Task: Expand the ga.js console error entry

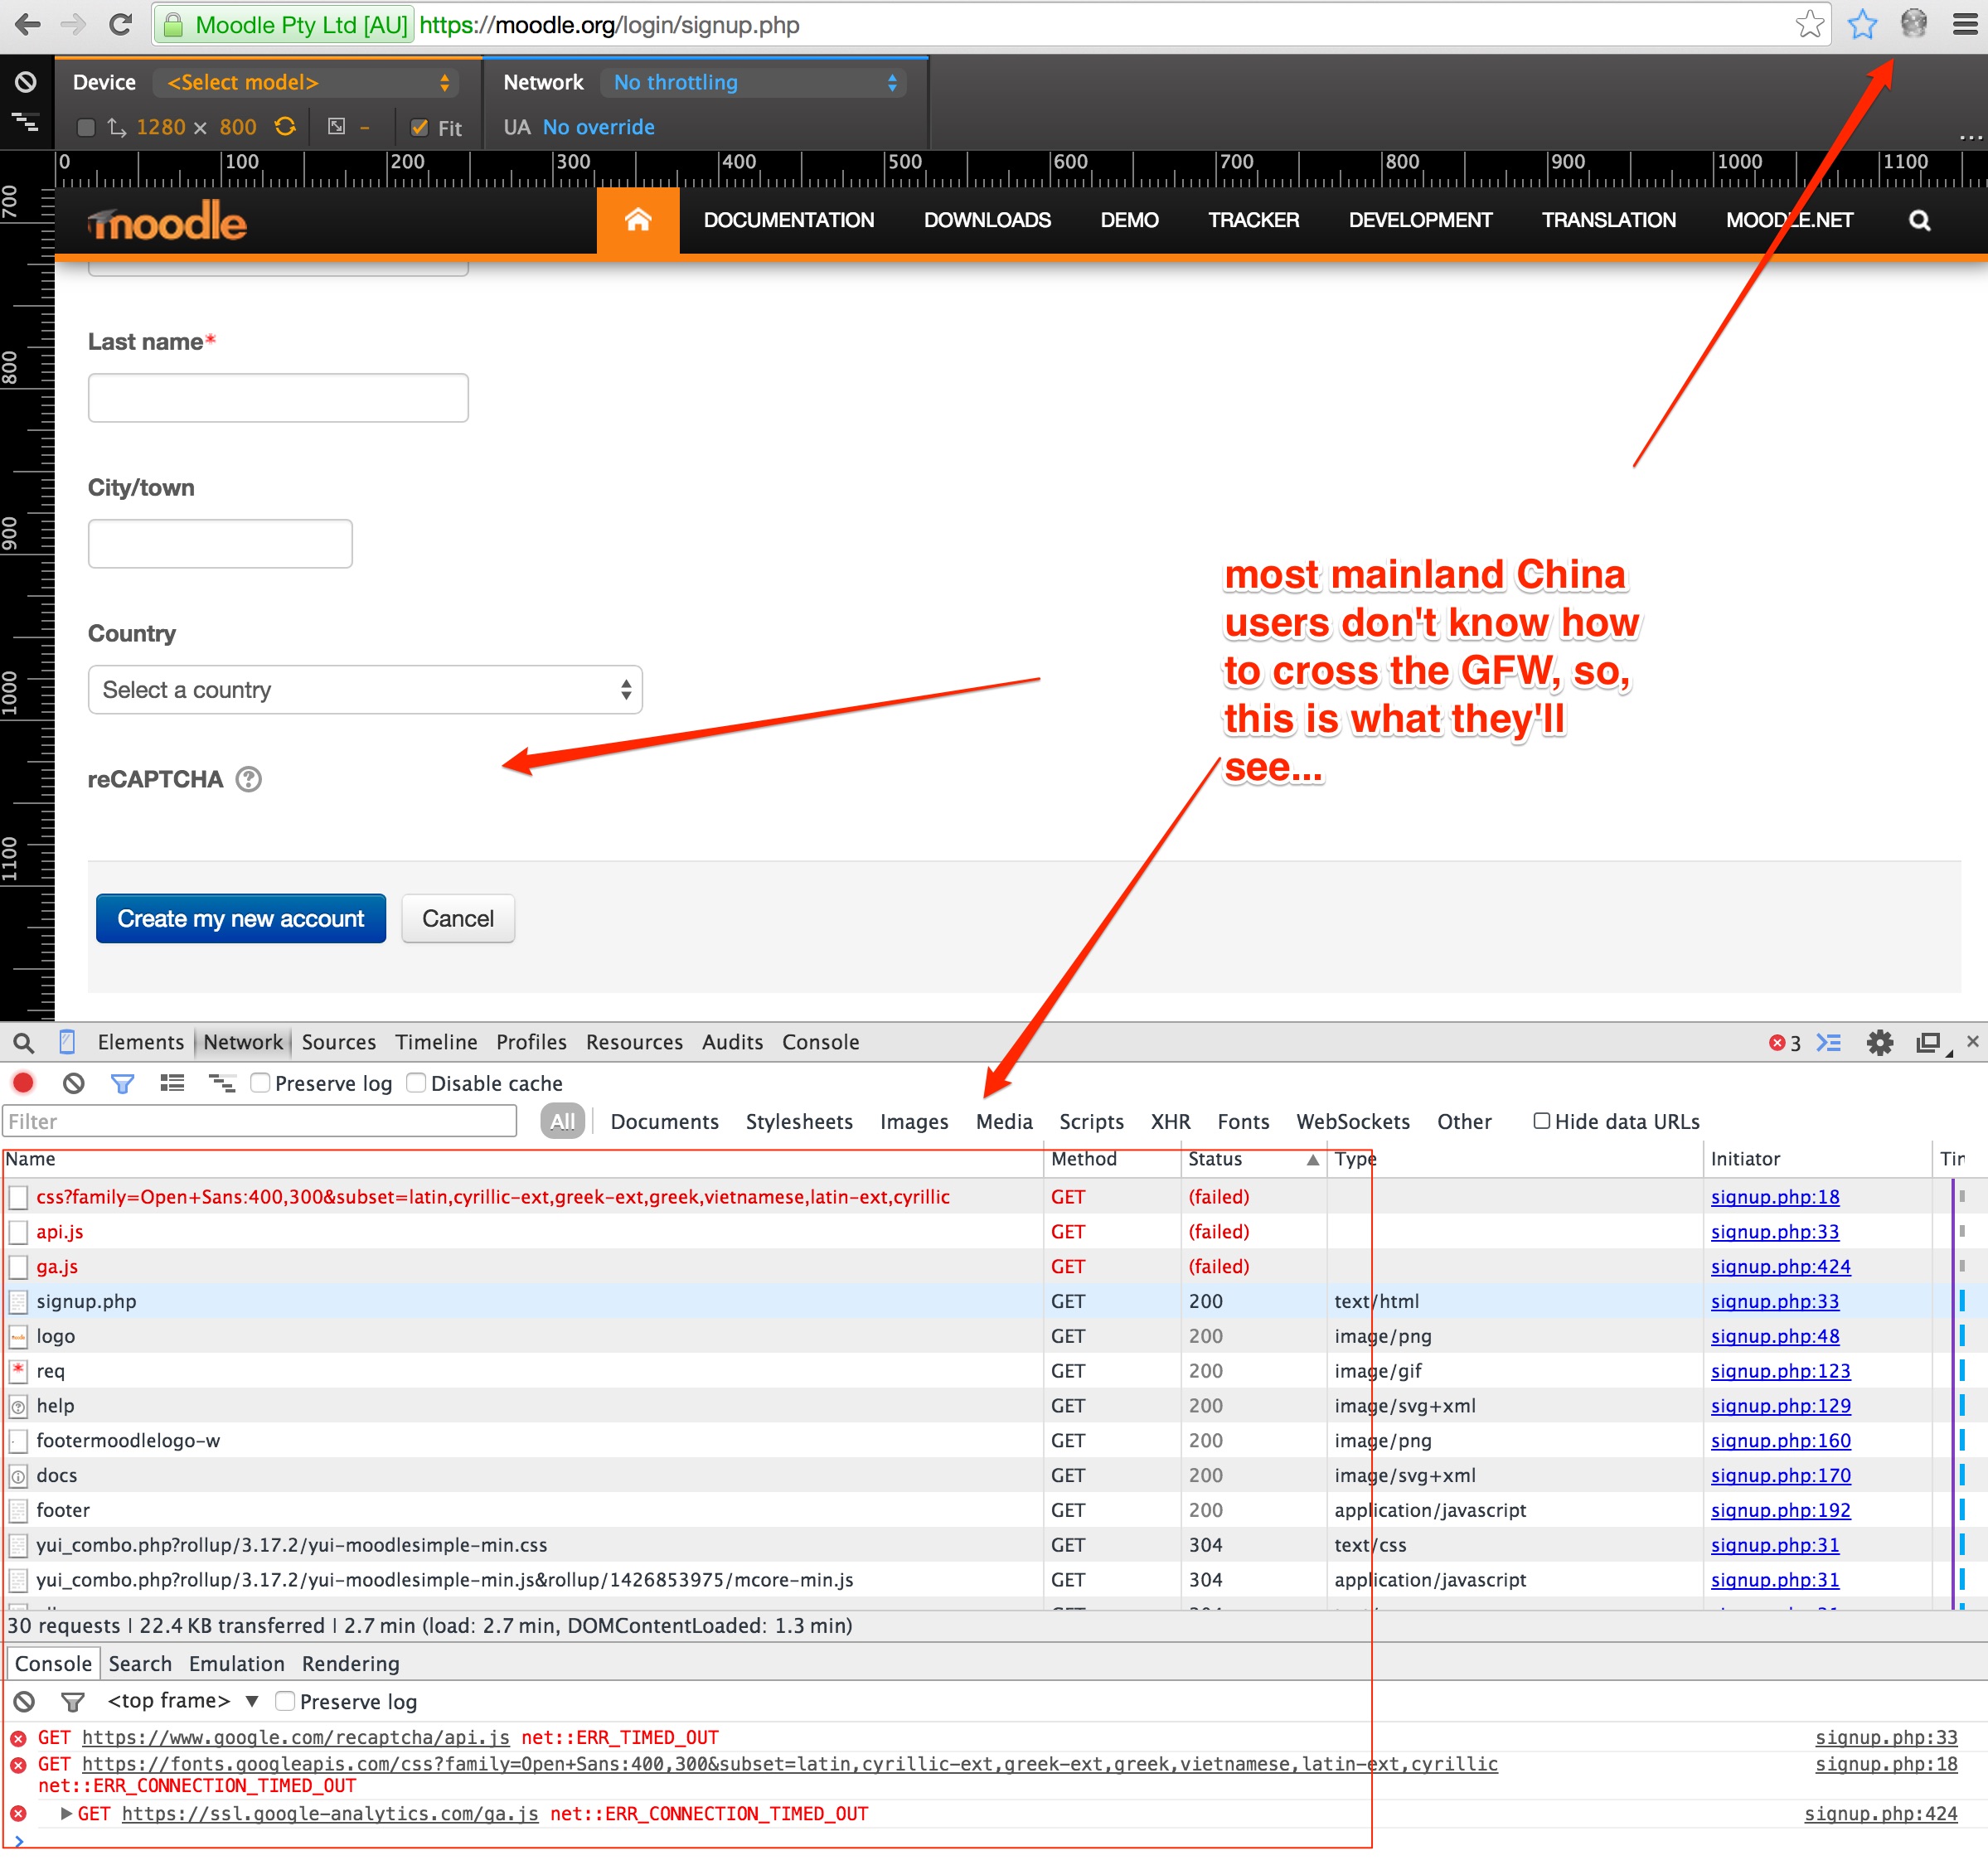Action: (66, 1813)
